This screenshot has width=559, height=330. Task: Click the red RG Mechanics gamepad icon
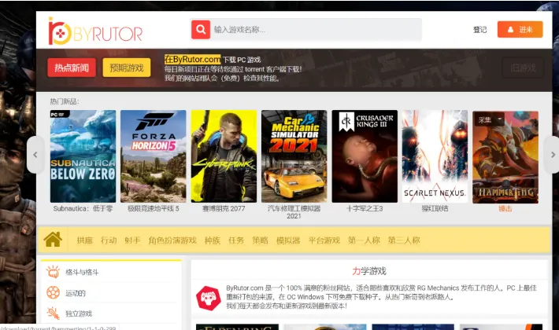click(x=208, y=298)
